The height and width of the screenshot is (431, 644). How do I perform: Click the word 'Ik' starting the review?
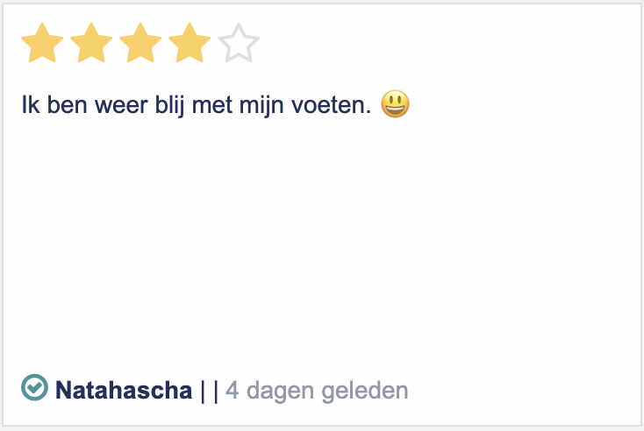(30, 107)
